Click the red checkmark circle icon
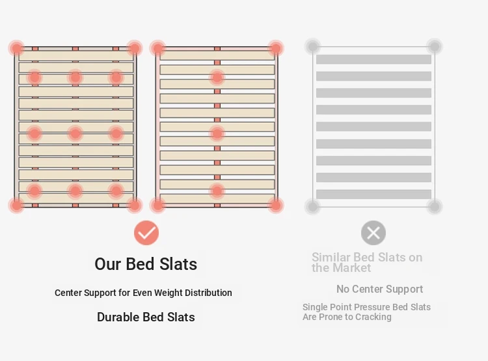 tap(146, 233)
